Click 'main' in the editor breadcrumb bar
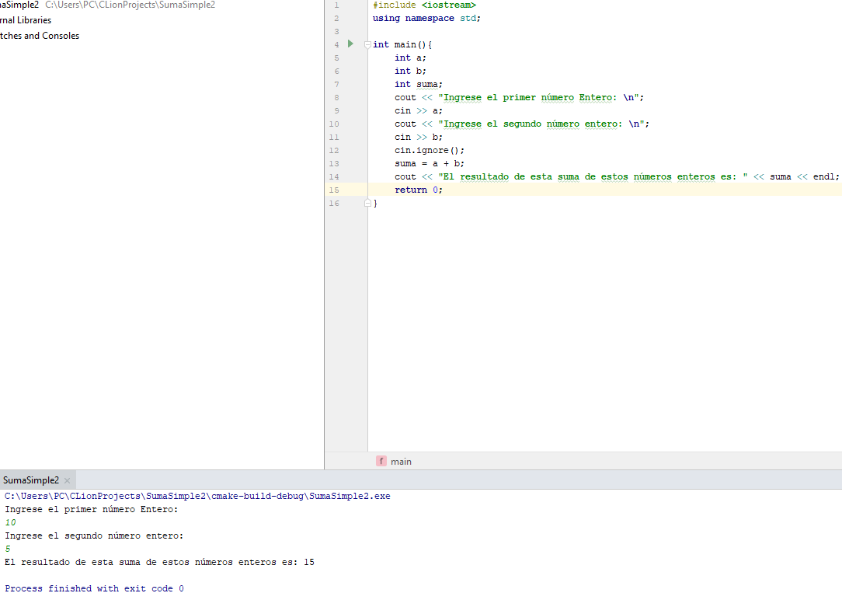Viewport: 842px width, 593px height. [x=400, y=461]
